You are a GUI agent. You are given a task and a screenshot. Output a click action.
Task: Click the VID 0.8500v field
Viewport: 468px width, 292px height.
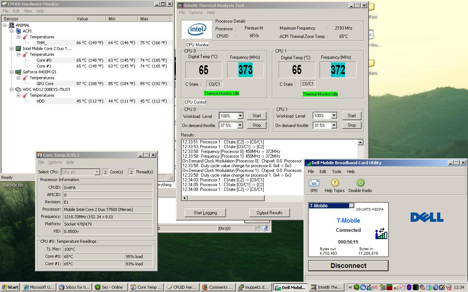(107, 231)
